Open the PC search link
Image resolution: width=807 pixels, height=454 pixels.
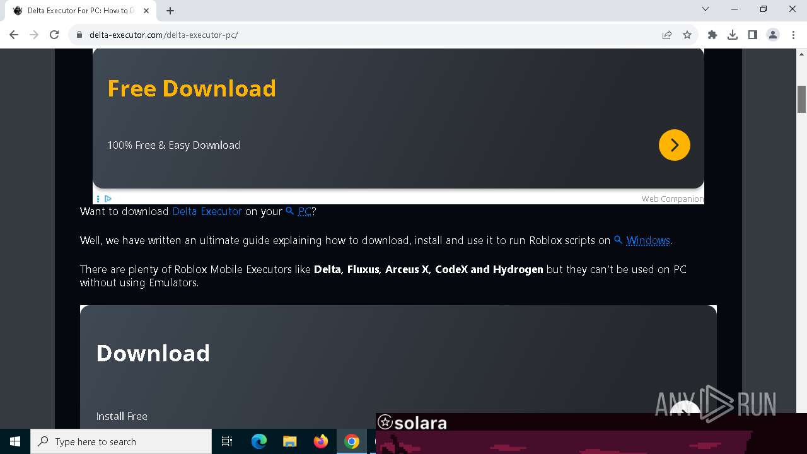tap(299, 211)
